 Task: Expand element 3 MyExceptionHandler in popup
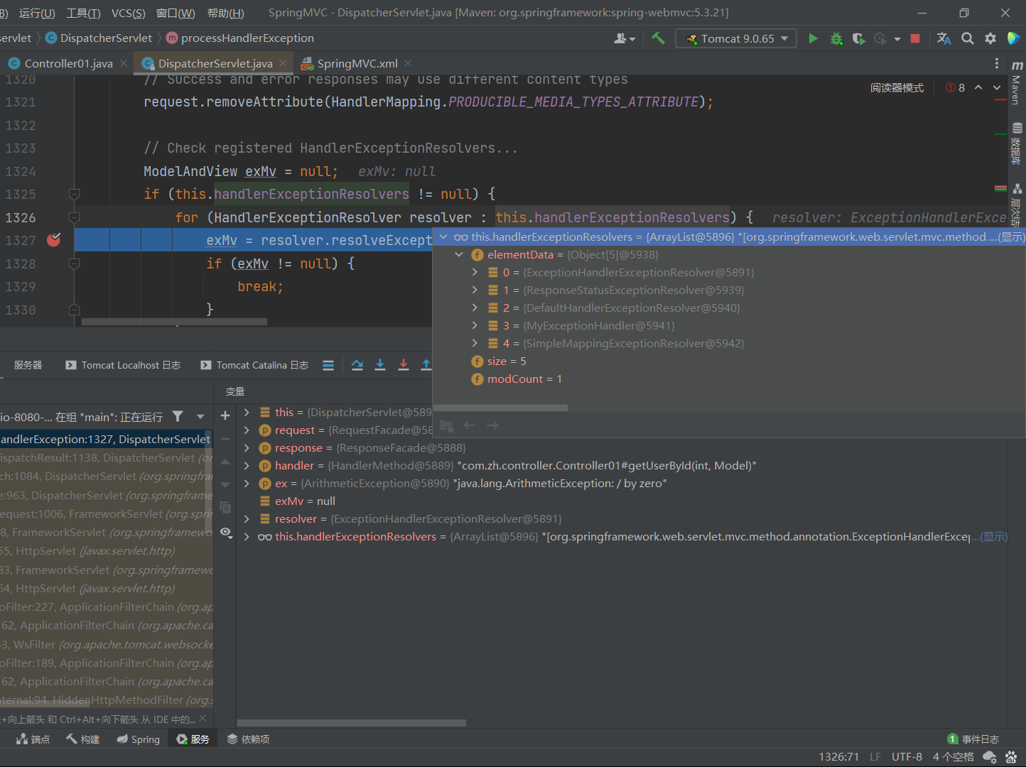pos(475,326)
